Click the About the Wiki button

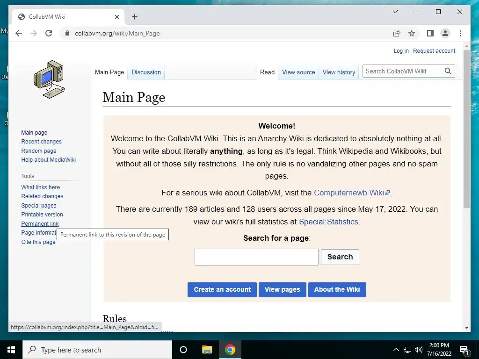[x=337, y=289]
